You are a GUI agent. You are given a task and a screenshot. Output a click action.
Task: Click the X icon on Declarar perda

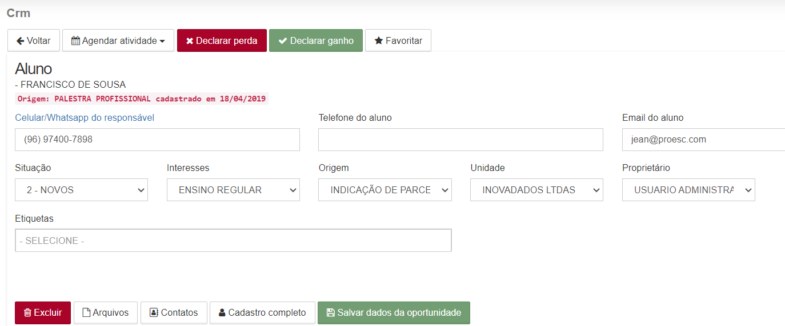pyautogui.click(x=190, y=41)
